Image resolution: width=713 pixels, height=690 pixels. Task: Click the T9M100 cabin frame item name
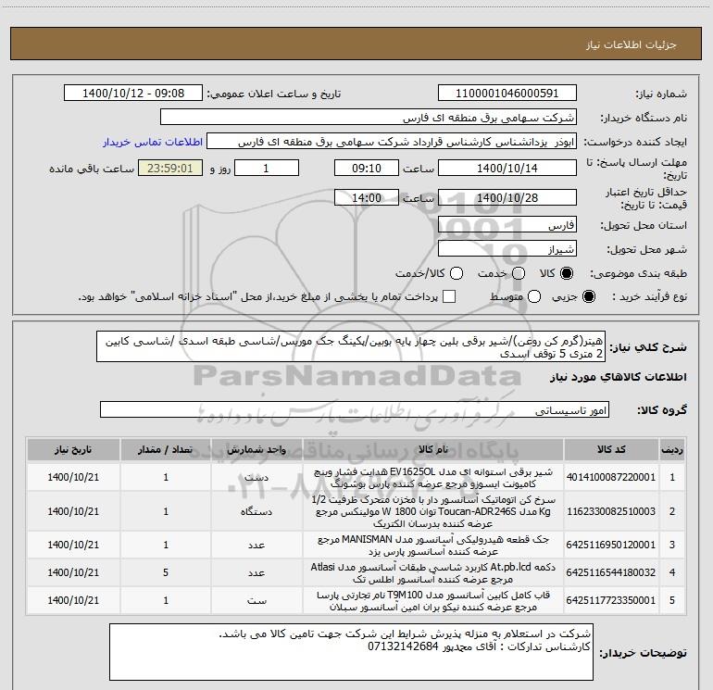pyautogui.click(x=433, y=601)
